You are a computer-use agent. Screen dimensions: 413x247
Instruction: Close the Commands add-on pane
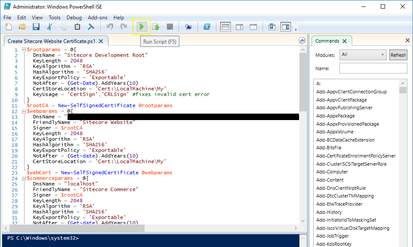407,40
